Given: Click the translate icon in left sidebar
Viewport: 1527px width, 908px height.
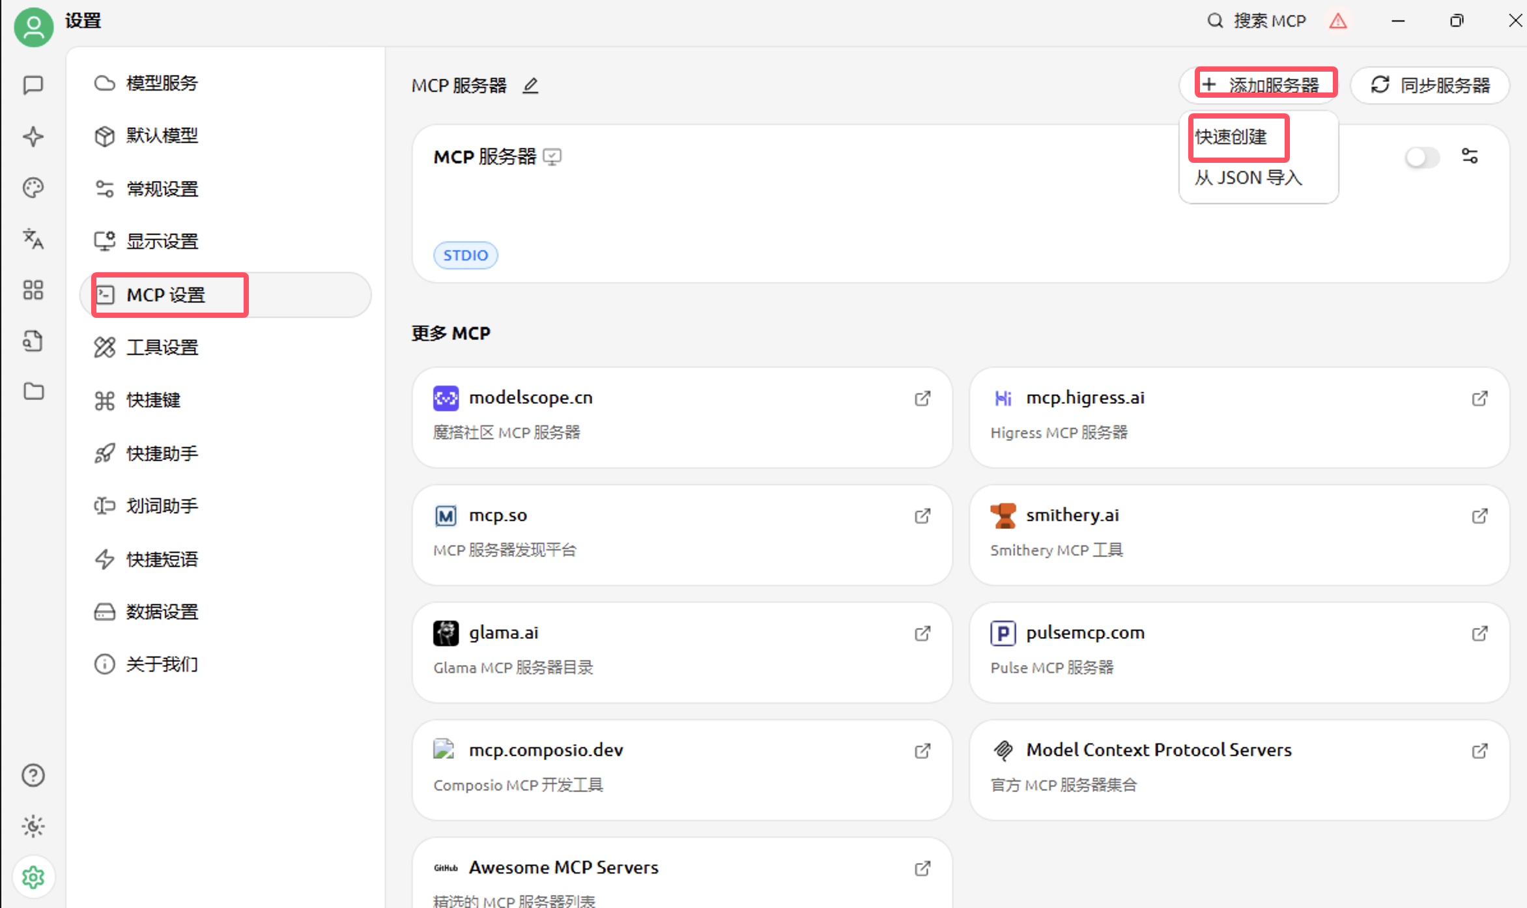Looking at the screenshot, I should 33,239.
